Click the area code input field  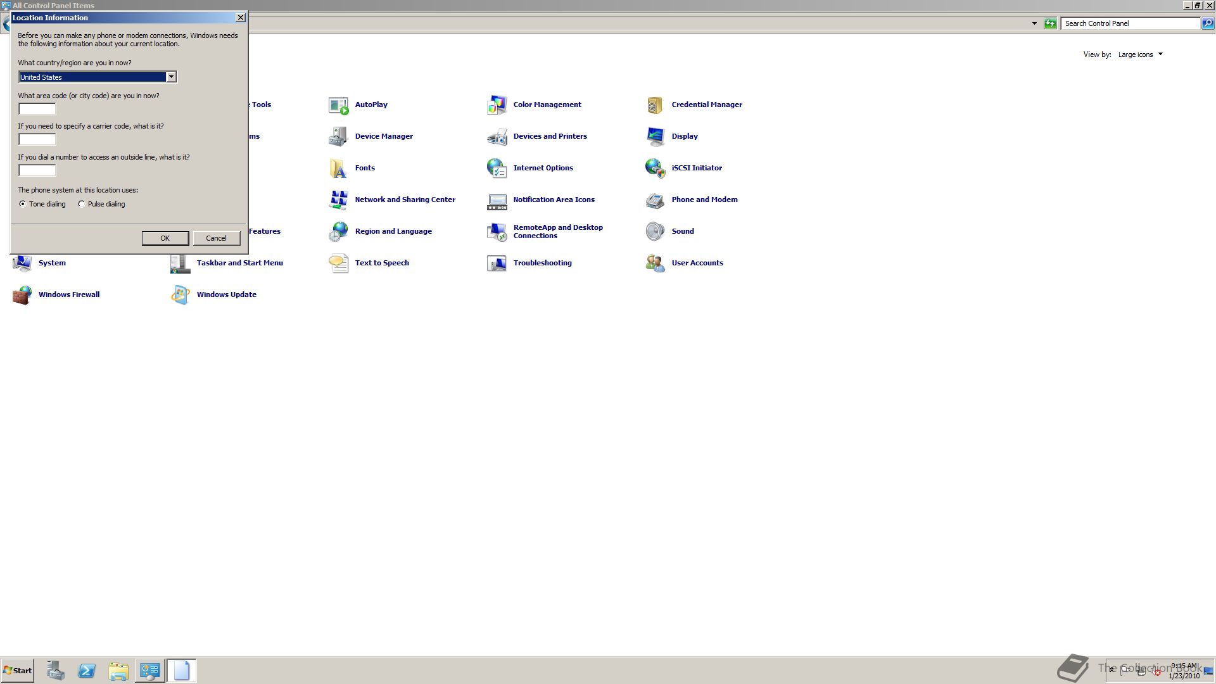(37, 109)
